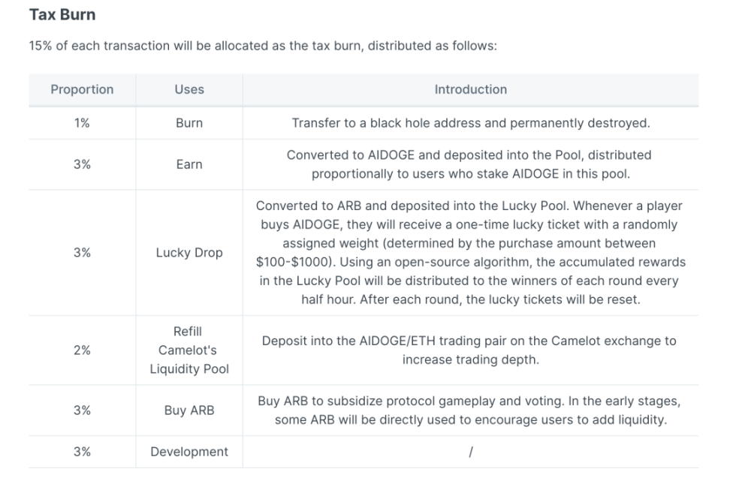Click the AIDOGE/ETH trading pair description
Screen dimensions: 730x481
[x=469, y=350]
